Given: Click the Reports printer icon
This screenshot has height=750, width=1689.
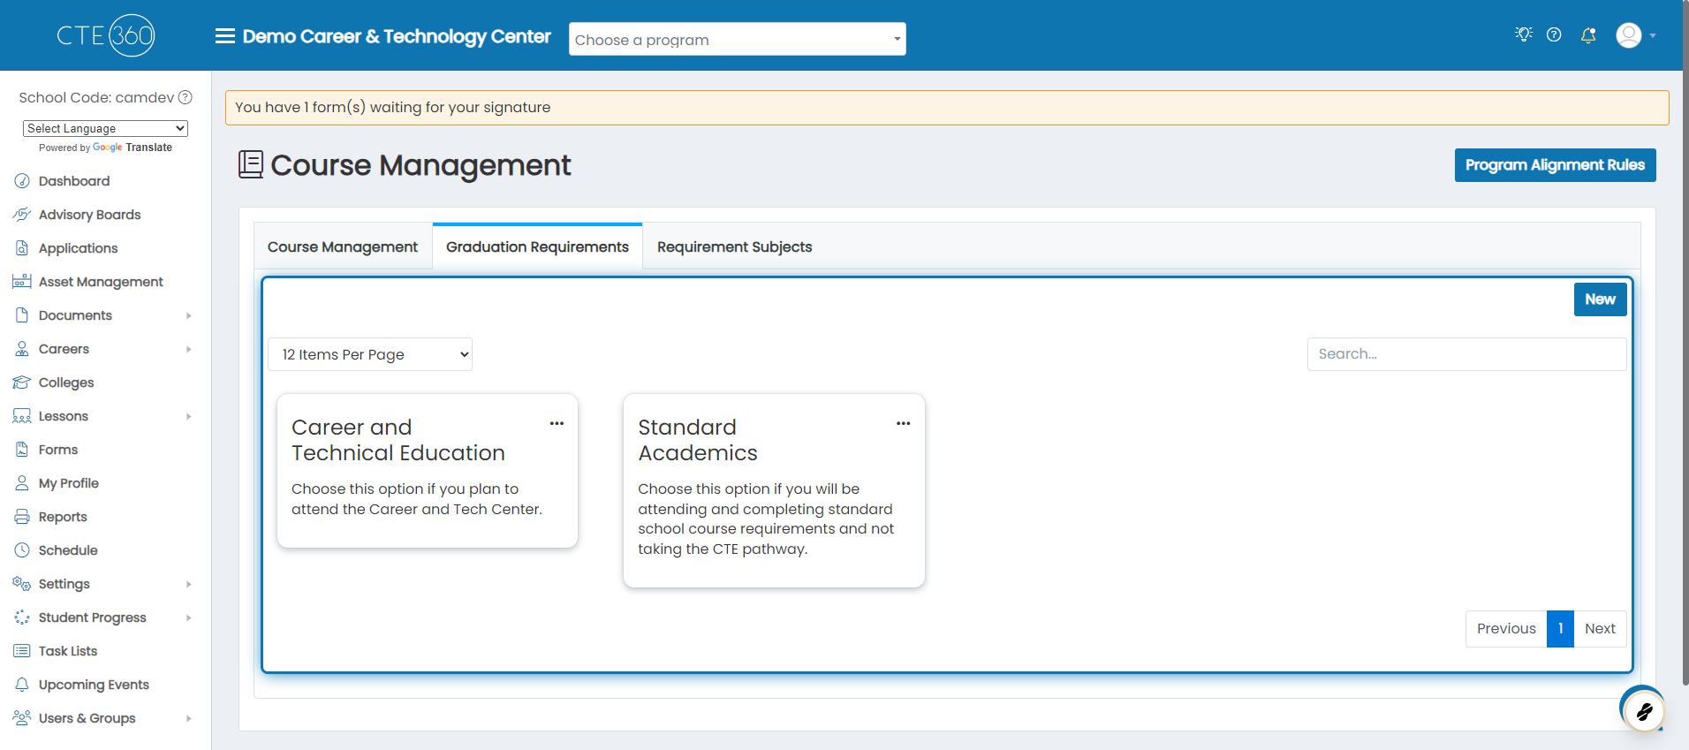Looking at the screenshot, I should tap(22, 517).
